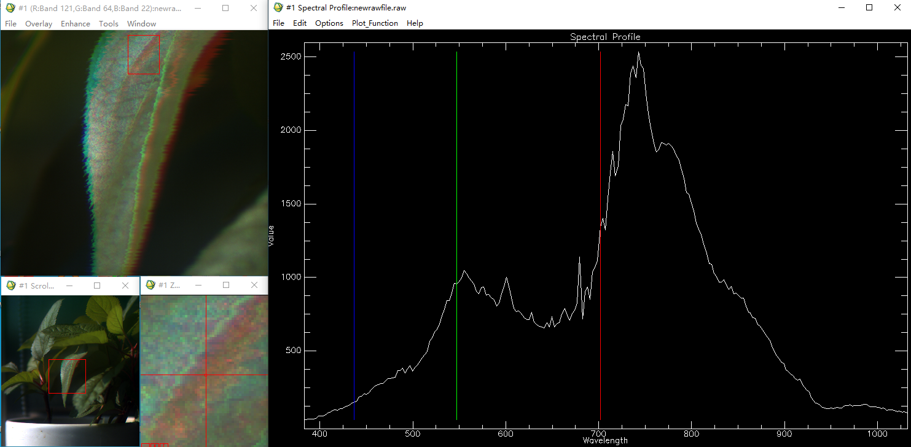Toggle the crosshair red box in Zoom window
Image resolution: width=911 pixels, height=447 pixels.
tap(164, 445)
